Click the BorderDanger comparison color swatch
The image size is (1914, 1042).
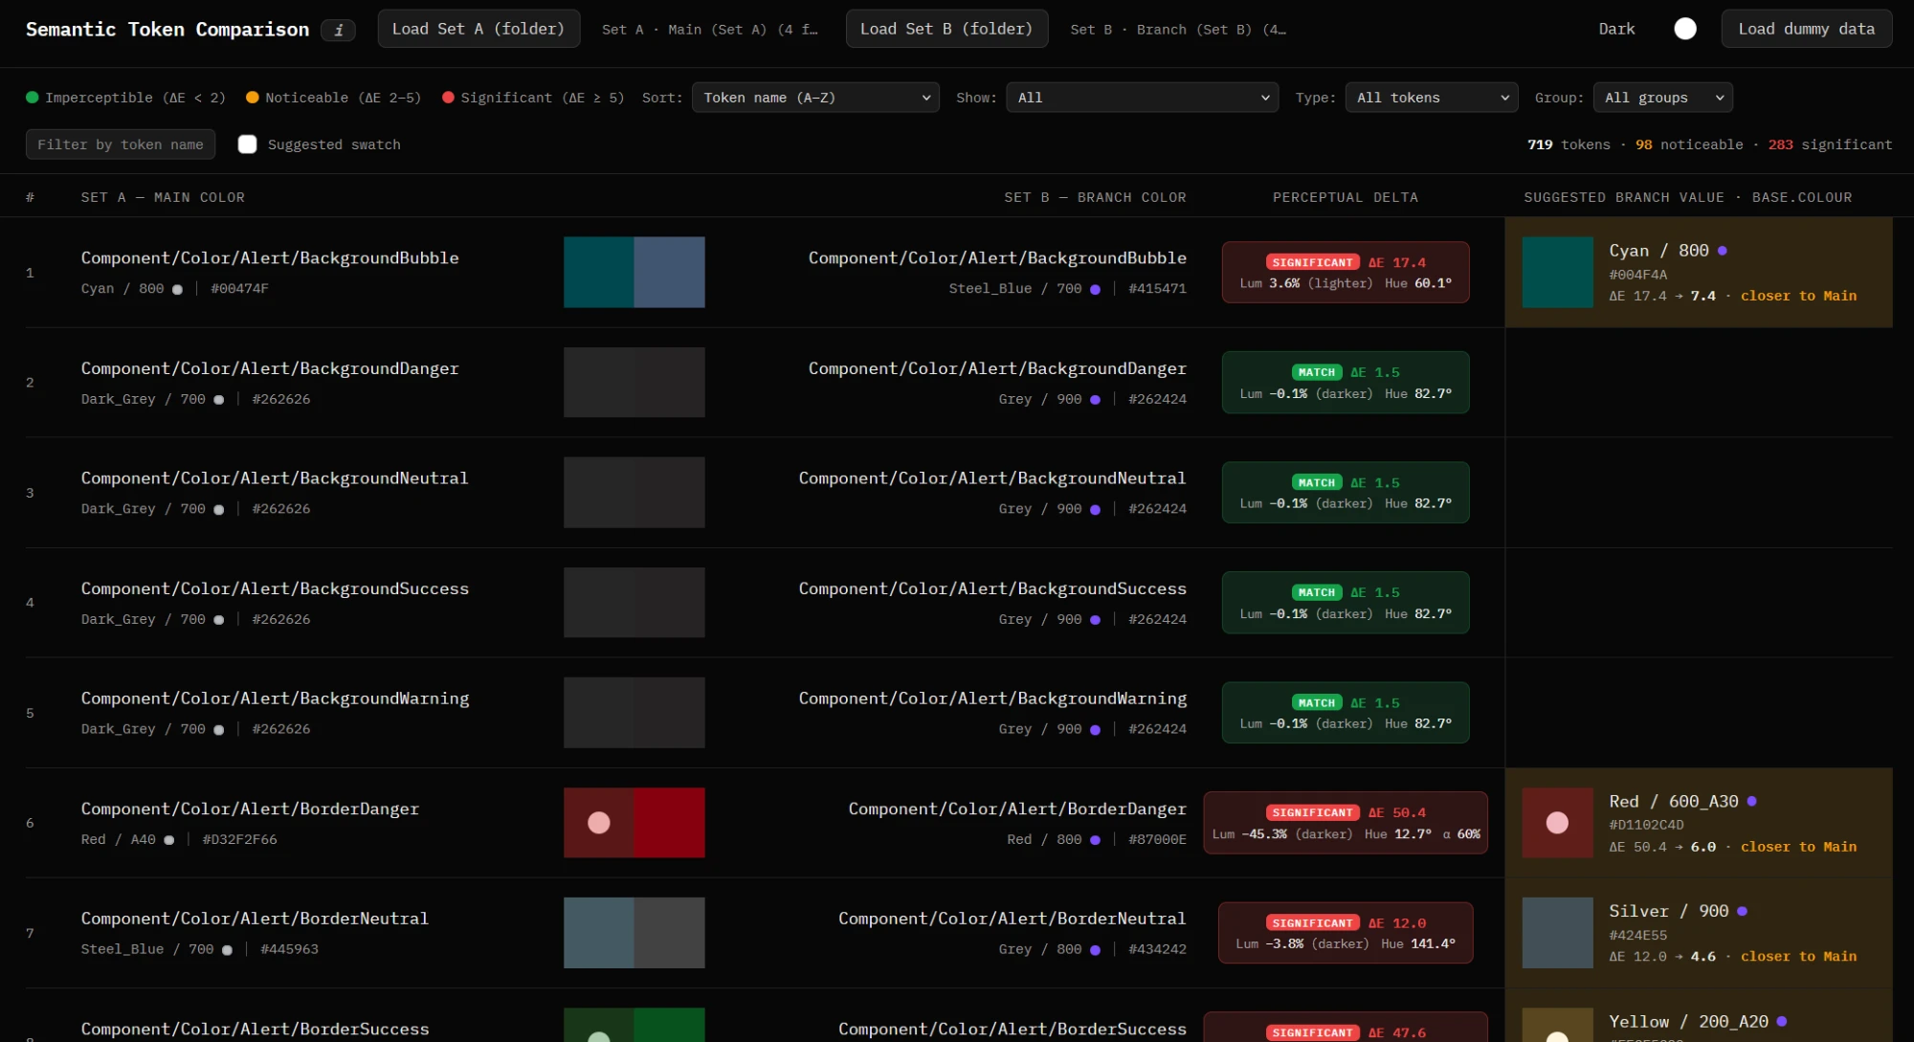634,823
